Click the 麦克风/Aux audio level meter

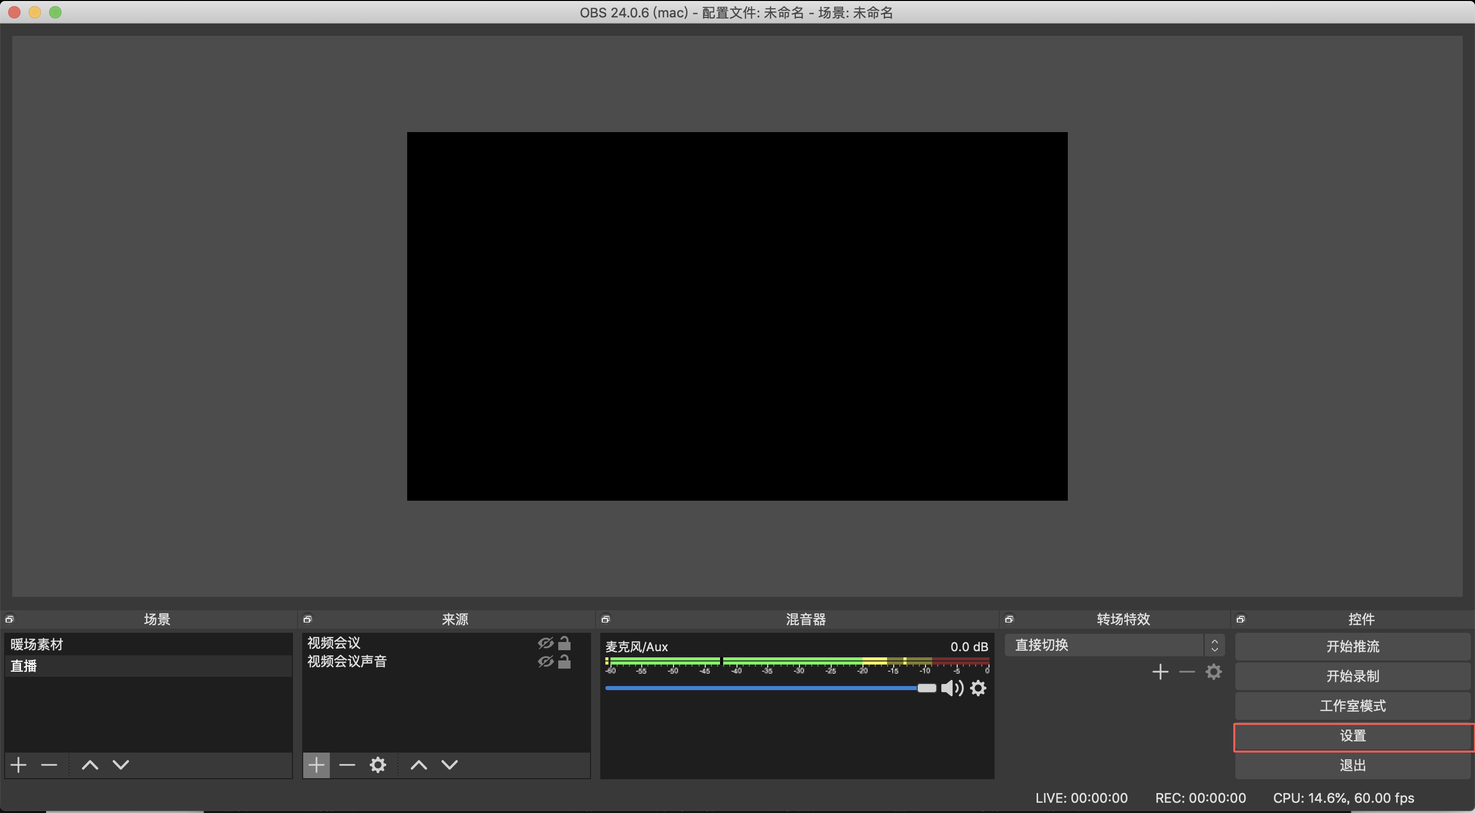(797, 662)
